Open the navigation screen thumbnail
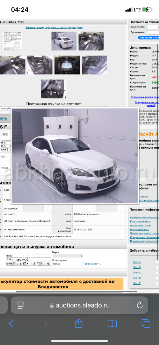 pos(67,65)
